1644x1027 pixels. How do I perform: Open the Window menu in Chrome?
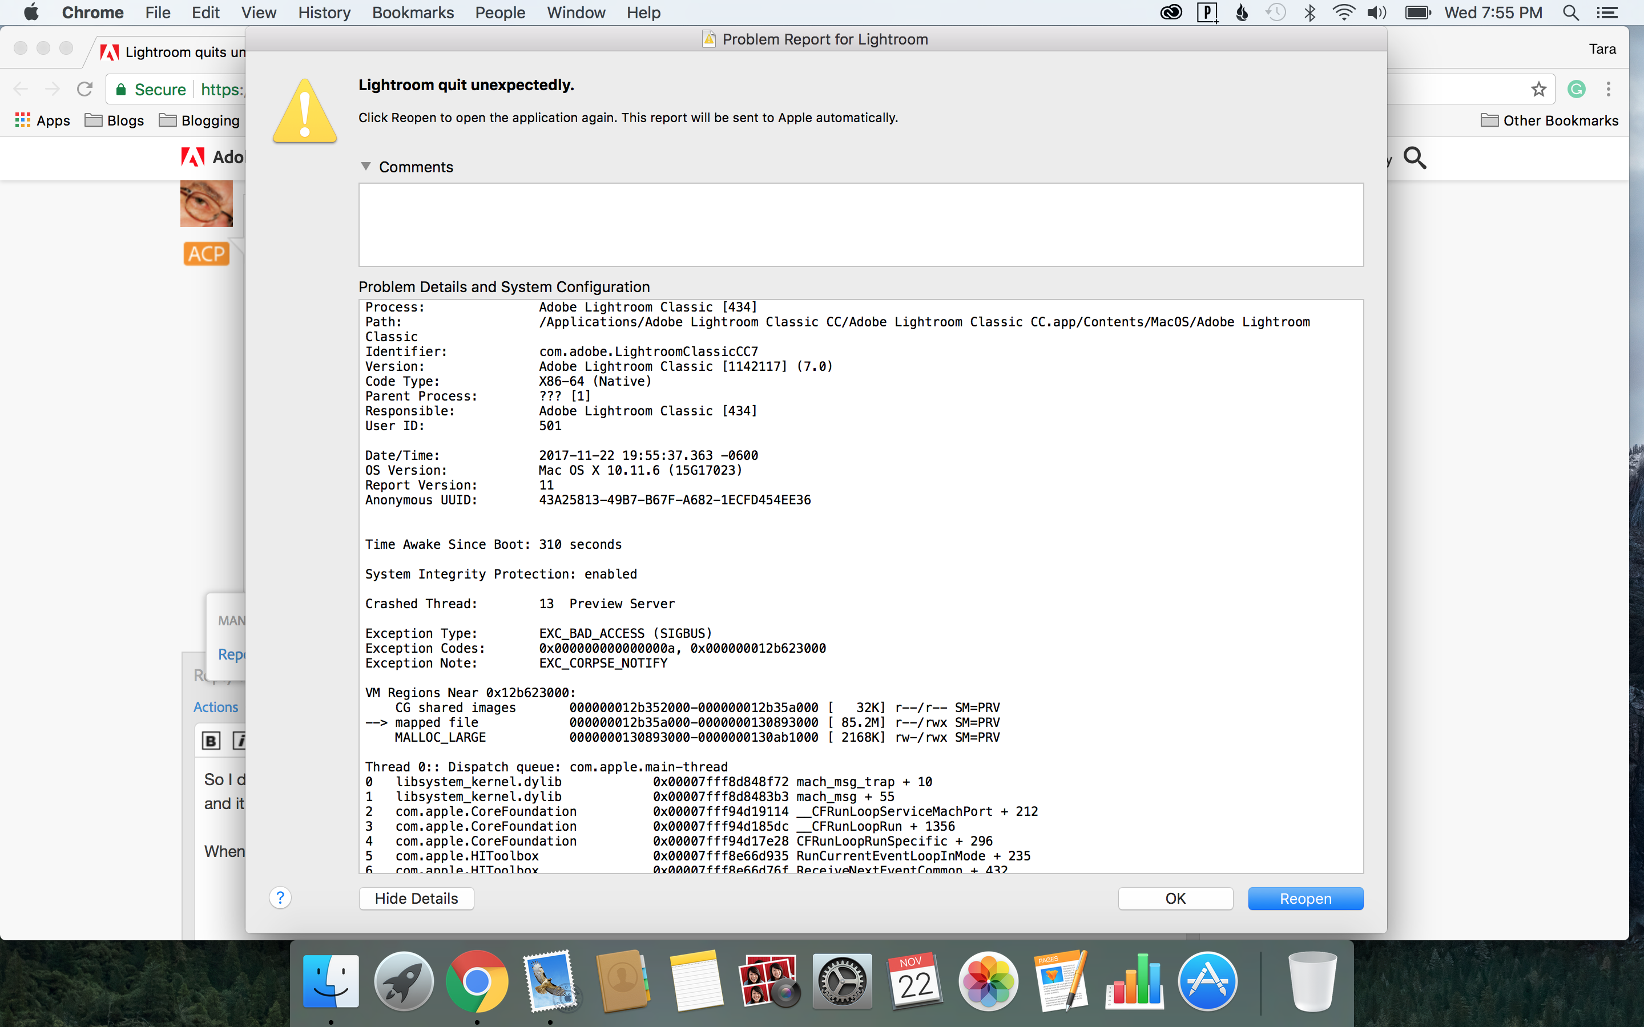[x=575, y=13]
